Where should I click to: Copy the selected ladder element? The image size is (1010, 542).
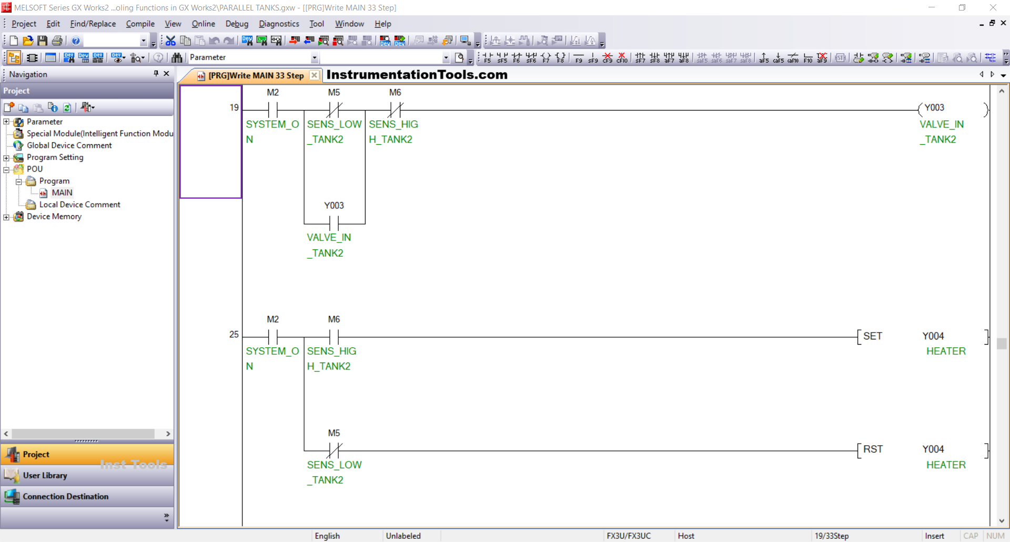pyautogui.click(x=185, y=41)
